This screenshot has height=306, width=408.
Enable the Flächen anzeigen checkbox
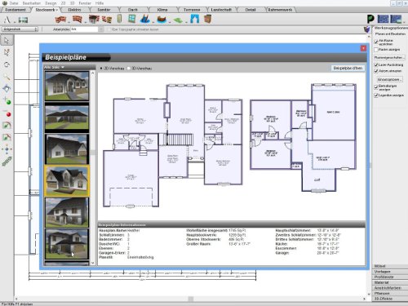tap(376, 50)
